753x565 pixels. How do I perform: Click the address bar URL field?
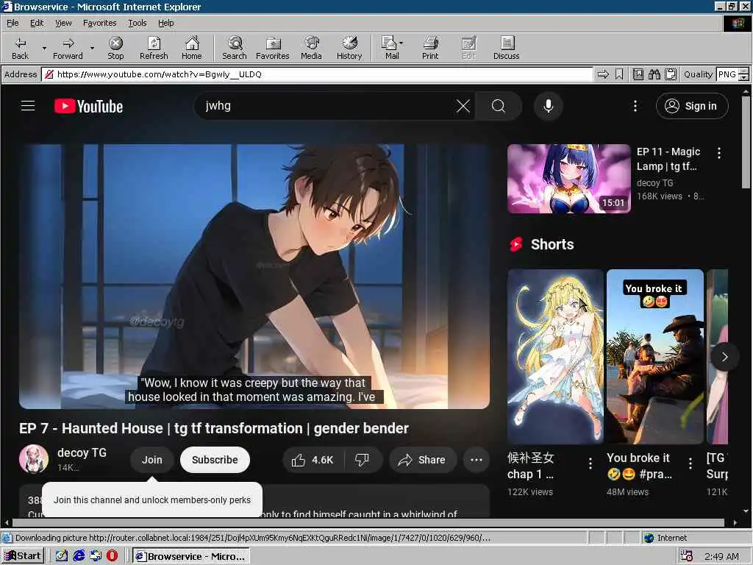(317, 74)
